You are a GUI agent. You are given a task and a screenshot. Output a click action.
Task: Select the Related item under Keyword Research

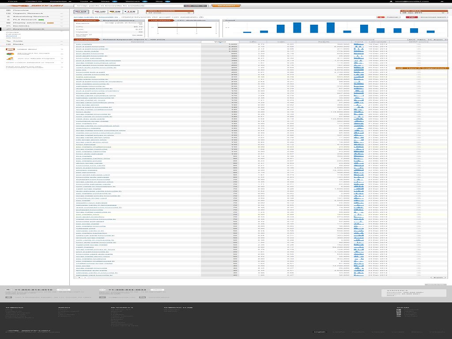coord(11,36)
